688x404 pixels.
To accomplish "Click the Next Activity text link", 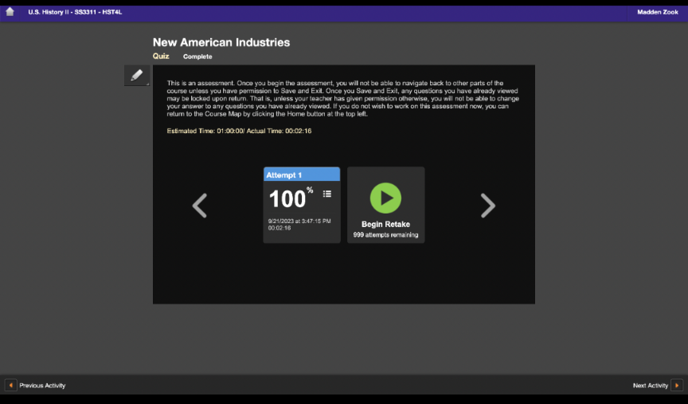I will [650, 386].
